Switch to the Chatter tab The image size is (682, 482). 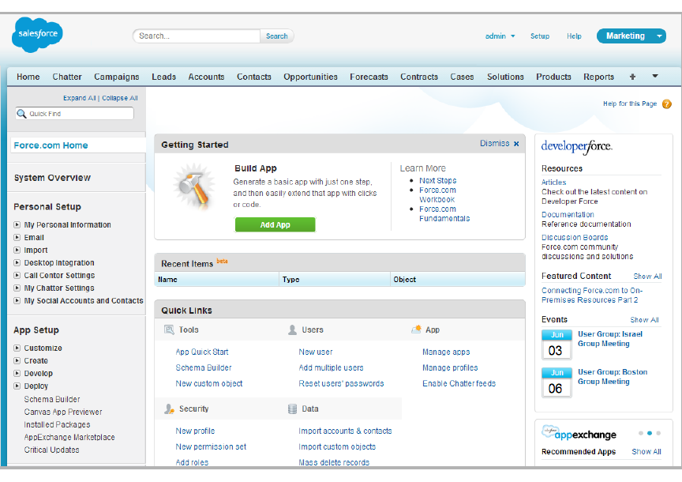point(67,77)
